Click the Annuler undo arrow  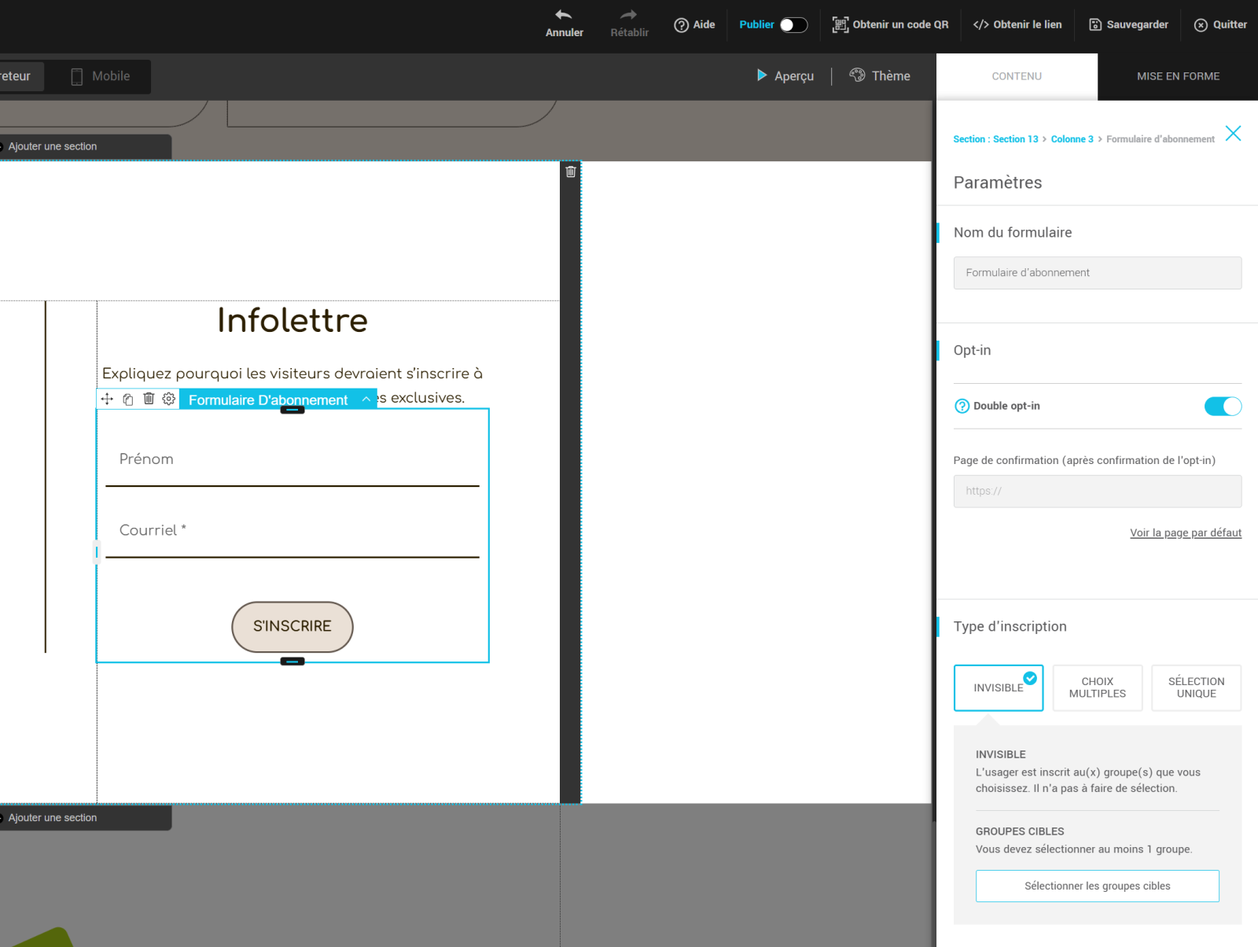point(564,16)
